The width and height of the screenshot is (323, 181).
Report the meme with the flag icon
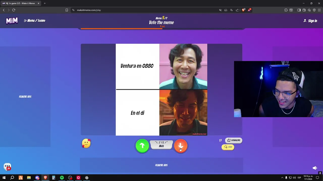click(221, 140)
